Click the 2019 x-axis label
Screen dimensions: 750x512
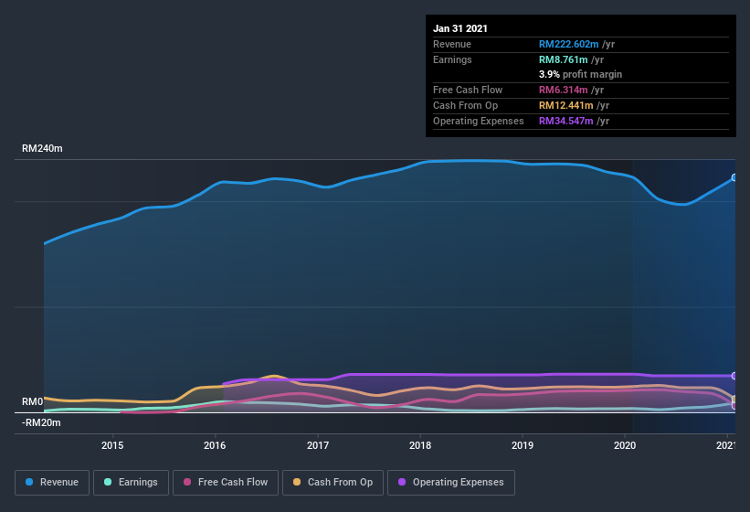[523, 445]
